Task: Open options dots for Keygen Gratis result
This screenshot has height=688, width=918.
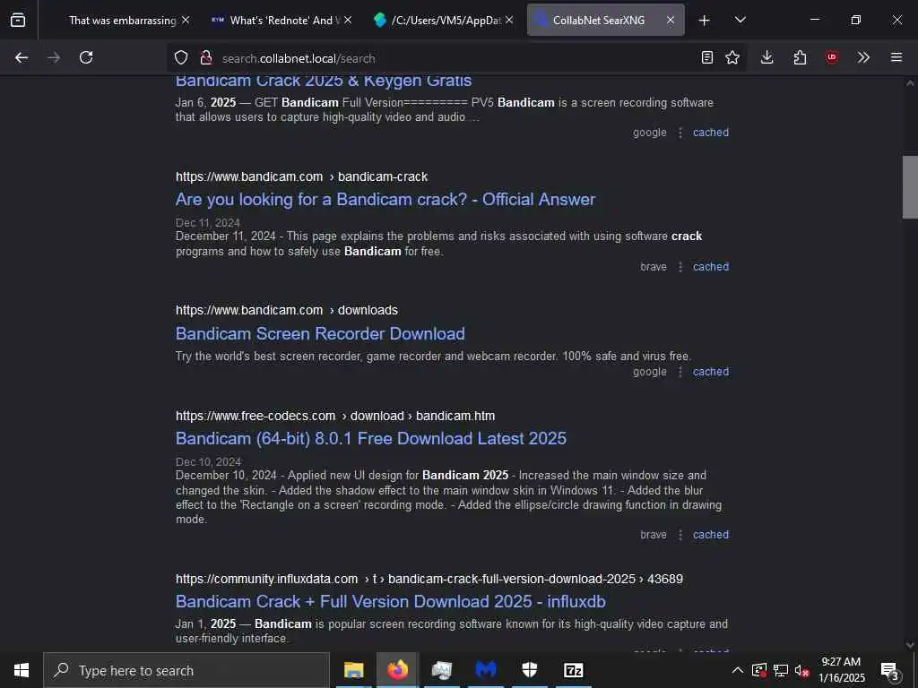Action: pos(680,133)
